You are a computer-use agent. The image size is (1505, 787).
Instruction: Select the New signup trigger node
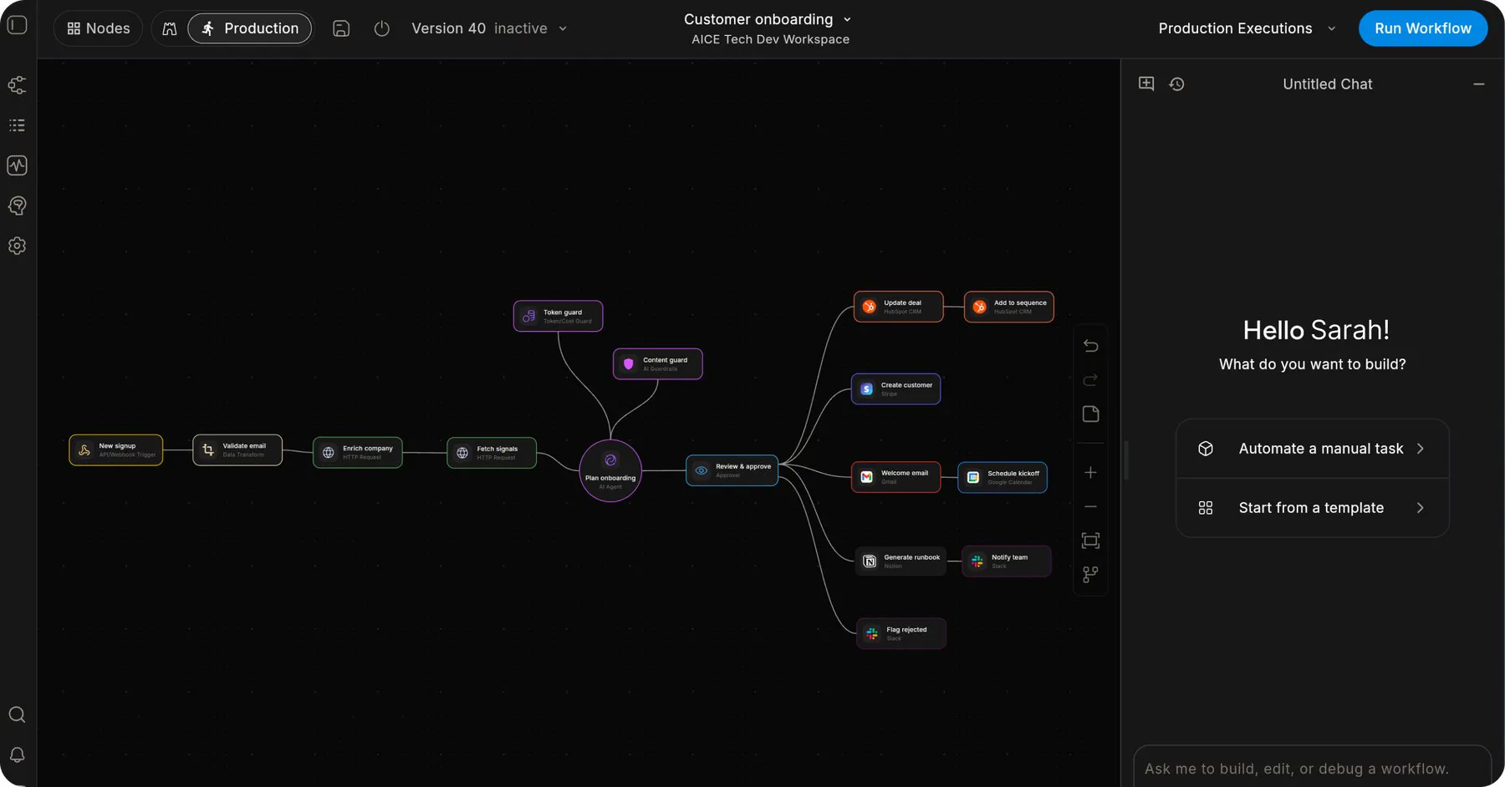116,450
